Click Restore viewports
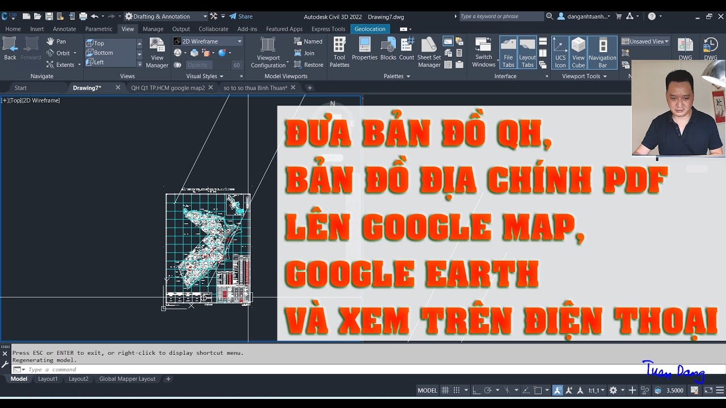This screenshot has width=726, height=408. [309, 65]
